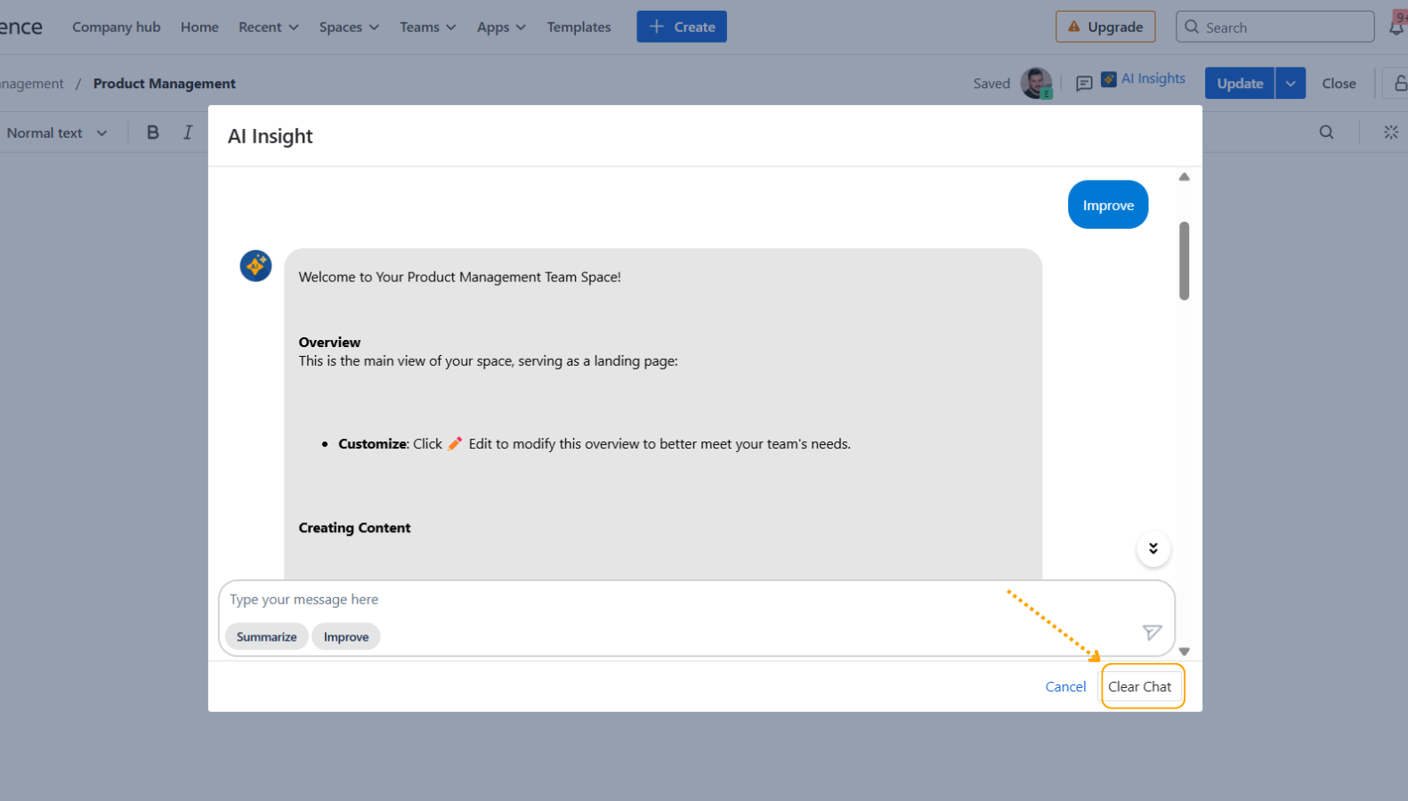Click the Cancel link in dialog
Image resolution: width=1408 pixels, height=801 pixels.
(1065, 687)
